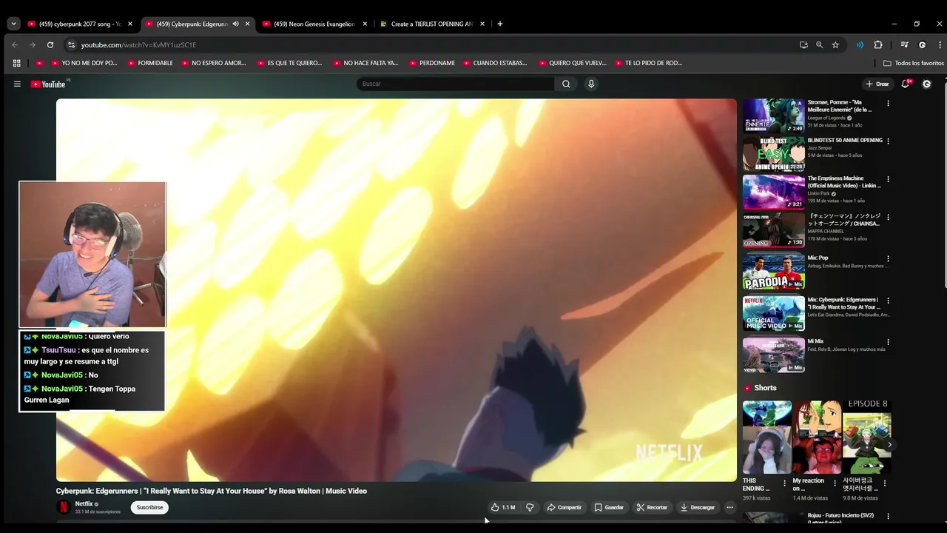Open the Linkin Park Emptiness Machine thumbnail
The image size is (947, 533).
coord(774,192)
